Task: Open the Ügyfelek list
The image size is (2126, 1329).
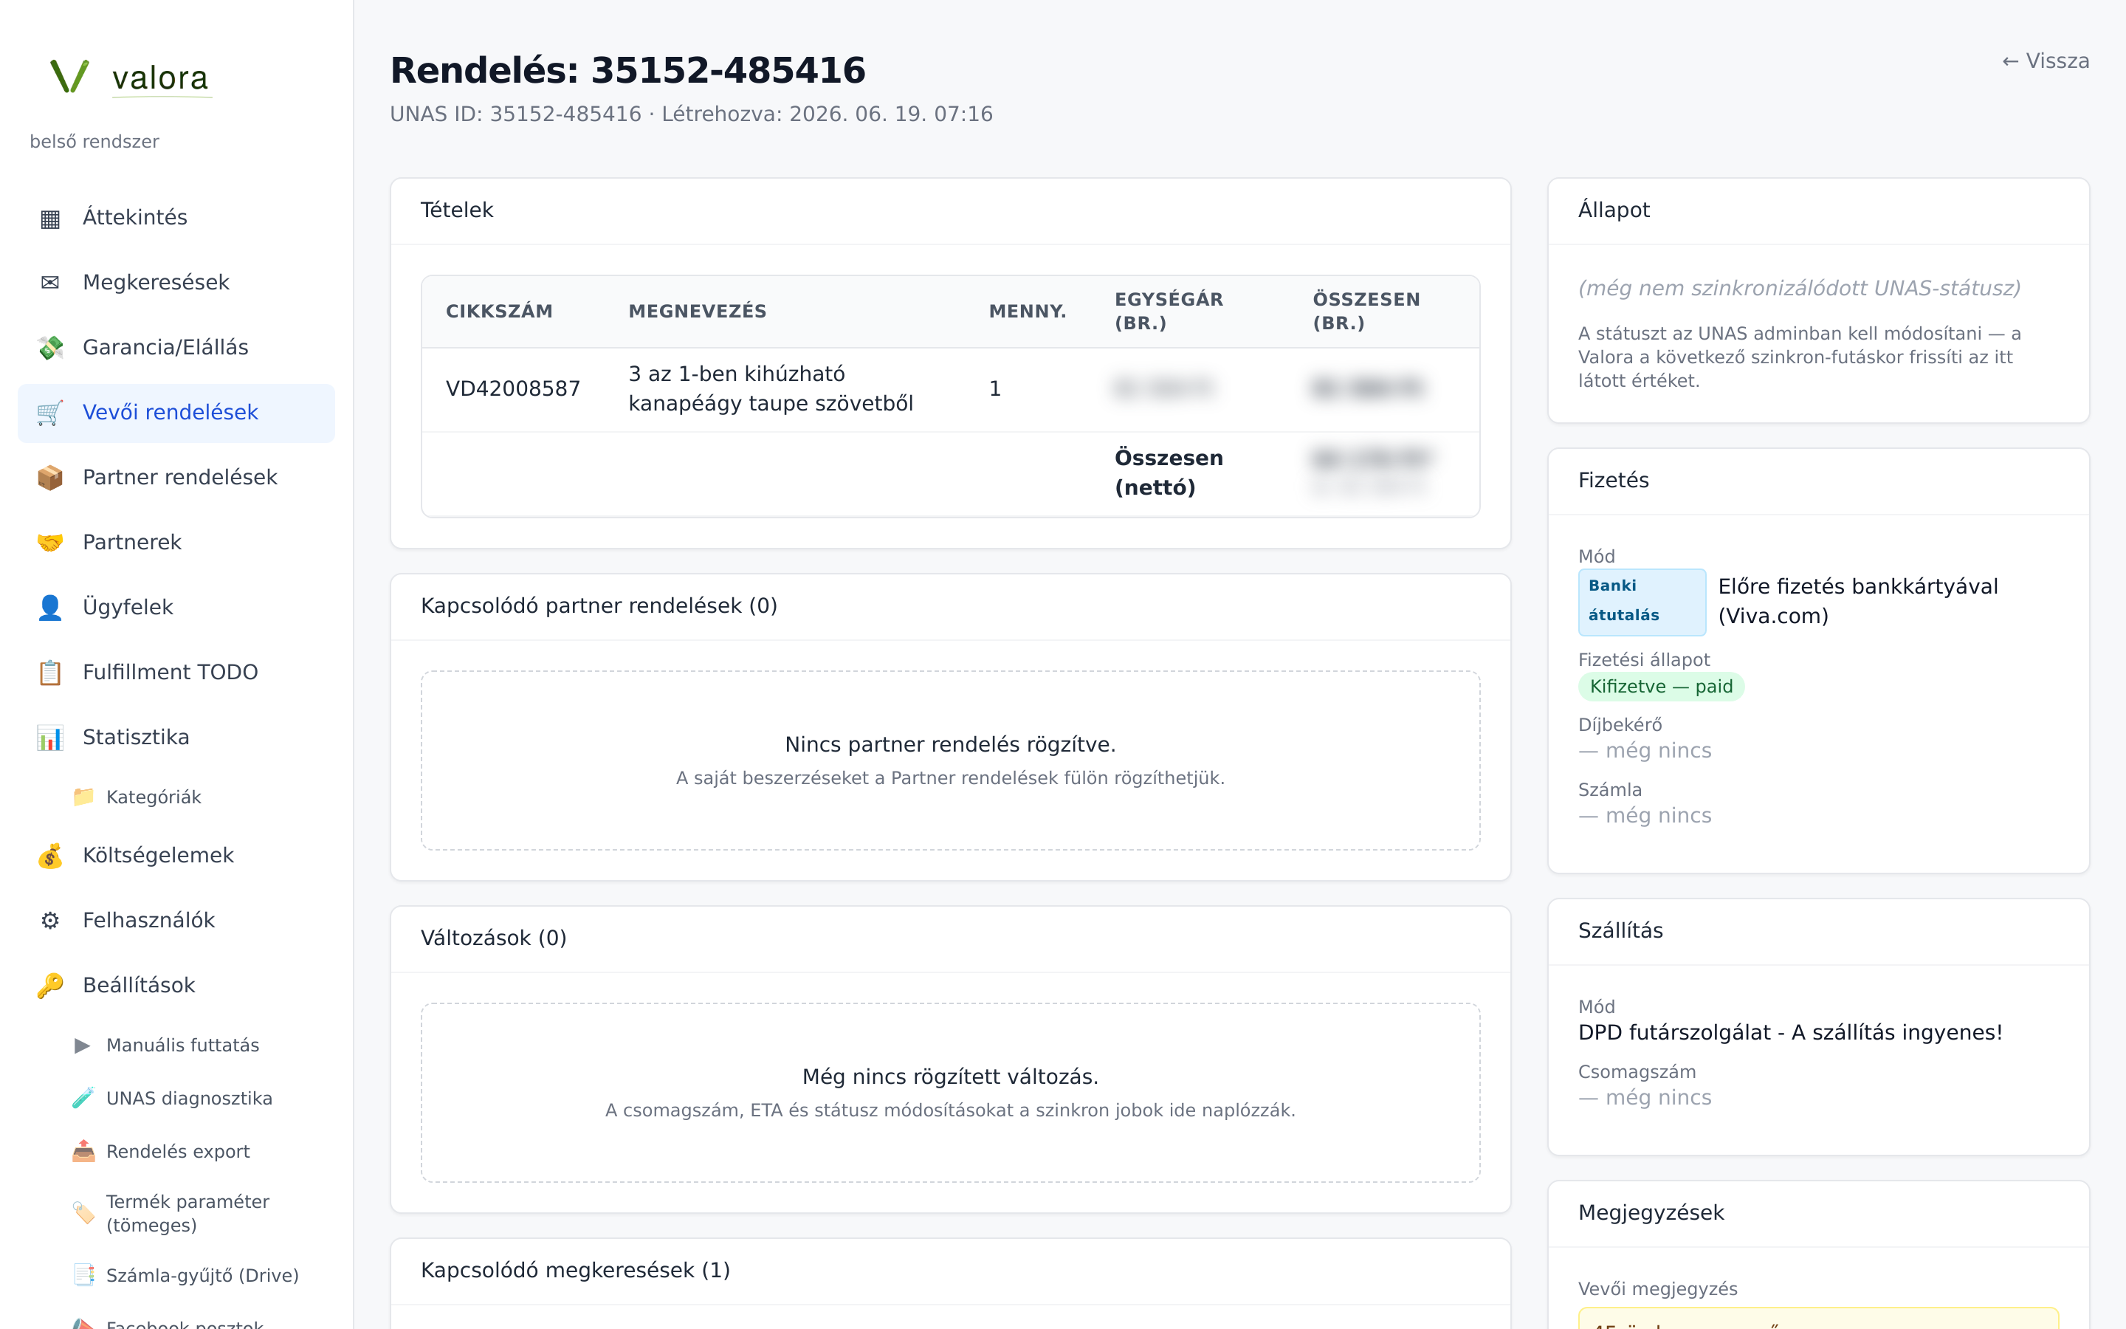Action: click(x=176, y=608)
